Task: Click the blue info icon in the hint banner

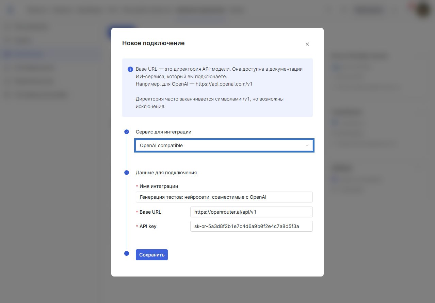Action: 130,69
